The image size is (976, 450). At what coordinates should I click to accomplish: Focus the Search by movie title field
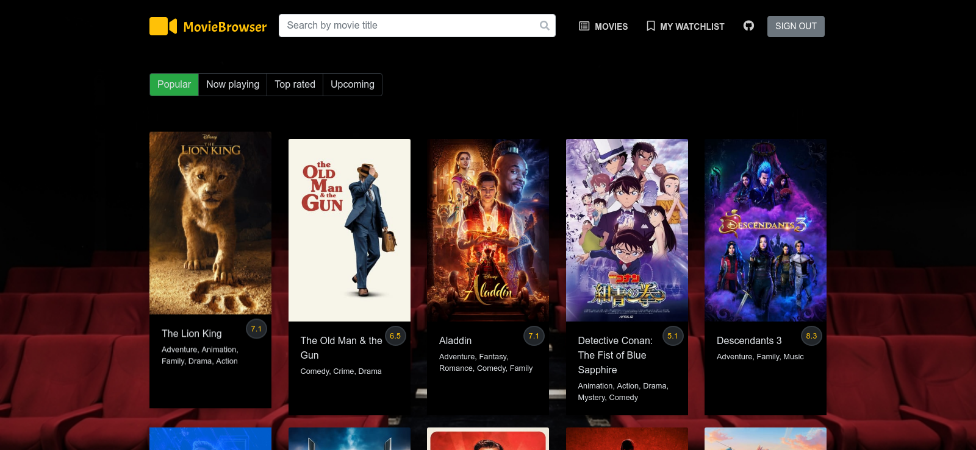[417, 26]
